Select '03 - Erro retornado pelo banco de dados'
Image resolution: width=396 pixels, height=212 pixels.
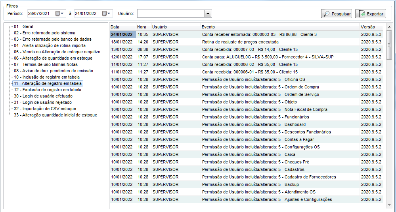point(52,39)
